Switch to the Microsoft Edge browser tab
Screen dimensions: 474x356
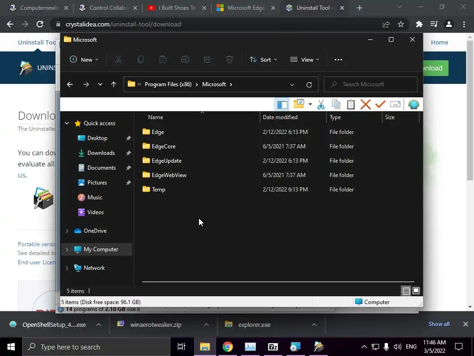coord(246,8)
